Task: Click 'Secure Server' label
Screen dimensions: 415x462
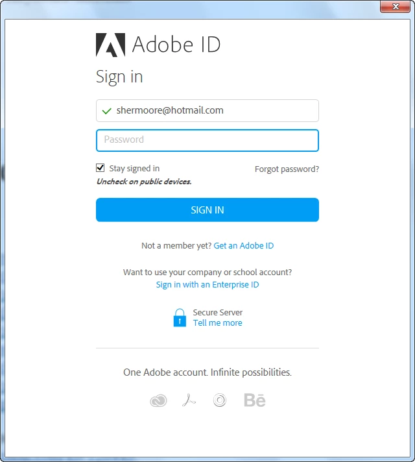Action: click(218, 312)
